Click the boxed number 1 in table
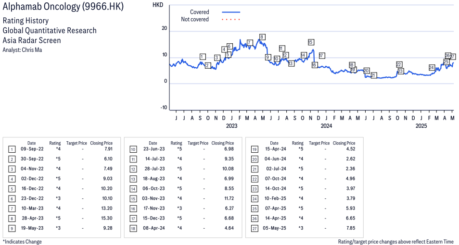 (12, 150)
